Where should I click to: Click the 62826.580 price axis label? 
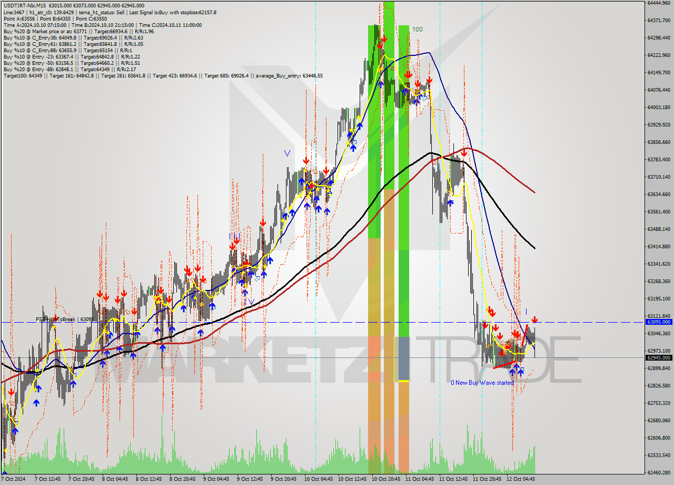pos(659,385)
